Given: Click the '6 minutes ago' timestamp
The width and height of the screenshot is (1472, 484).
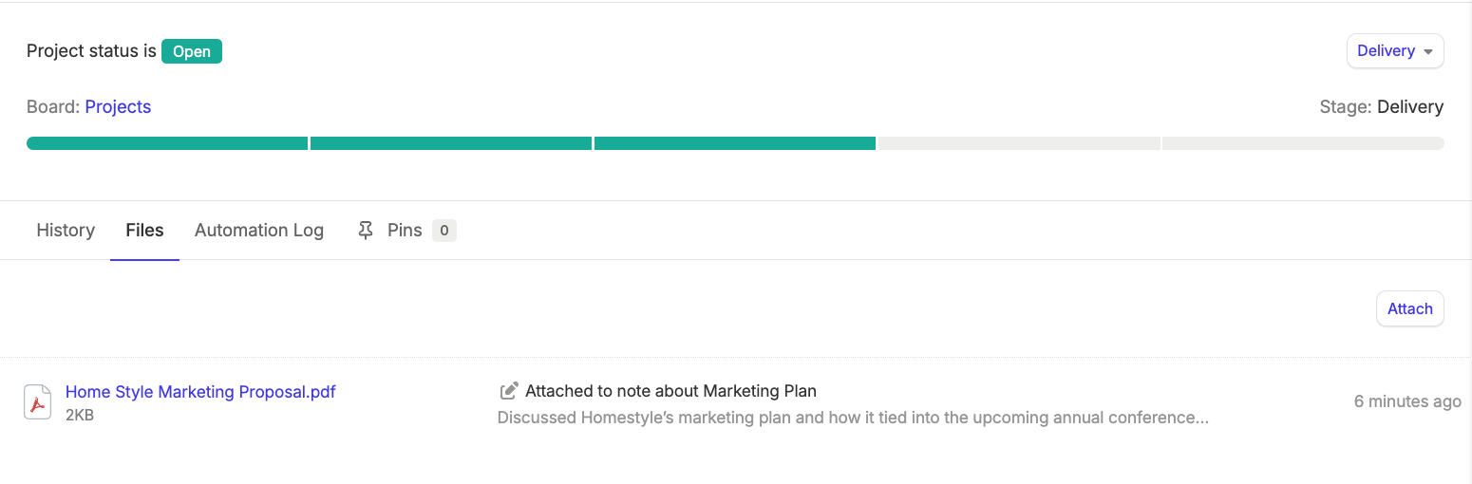Looking at the screenshot, I should point(1407,401).
